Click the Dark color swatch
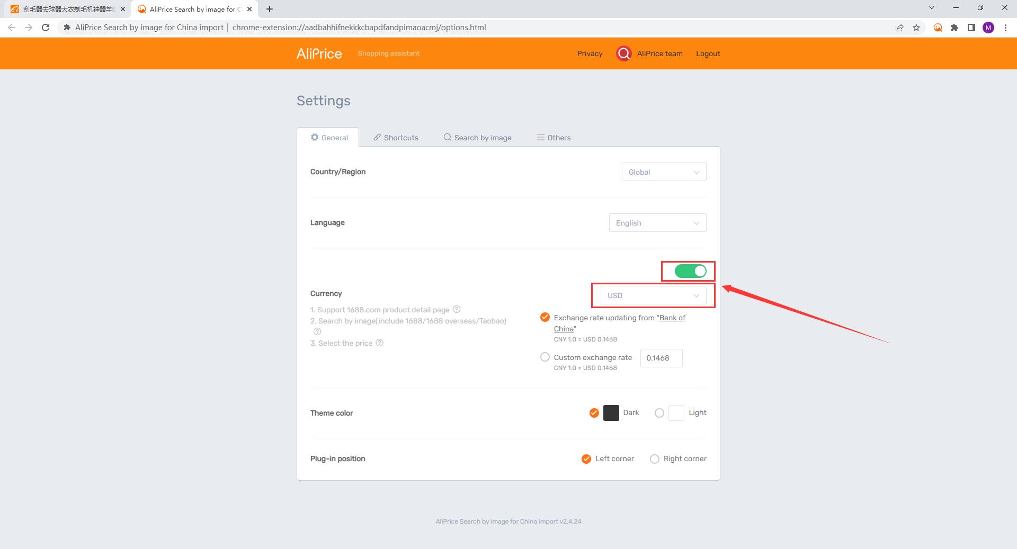Screen dimensions: 1017x549 point(611,413)
